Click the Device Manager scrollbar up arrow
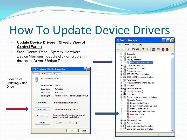Image resolution: width=187 pixels, height=140 pixels. 172,54
